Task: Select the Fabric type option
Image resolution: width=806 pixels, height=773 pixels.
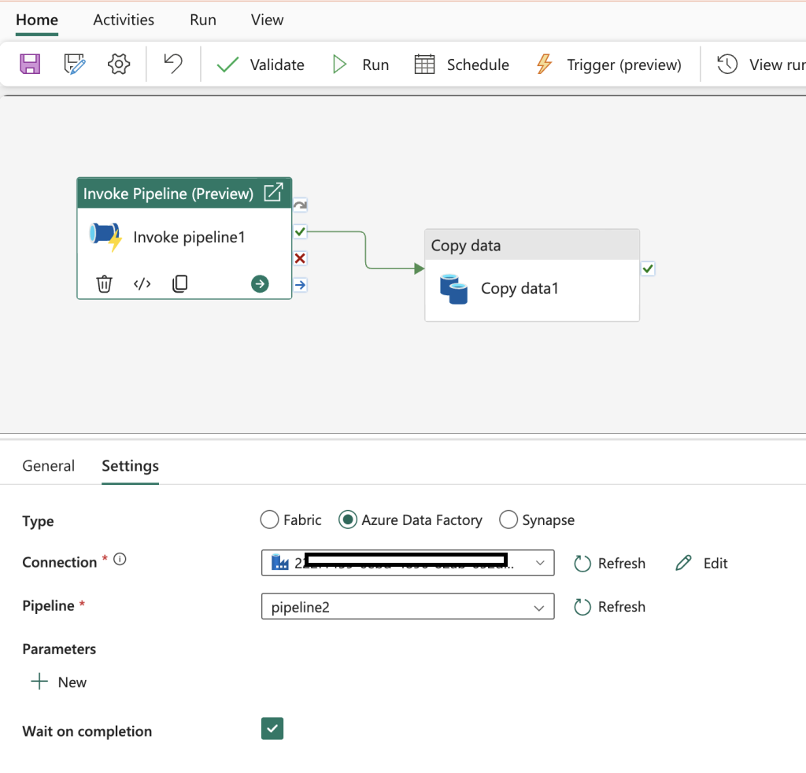Action: tap(269, 520)
